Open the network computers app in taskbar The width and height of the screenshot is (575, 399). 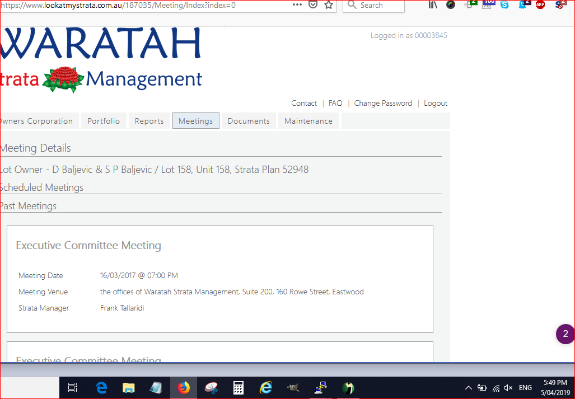tap(321, 388)
